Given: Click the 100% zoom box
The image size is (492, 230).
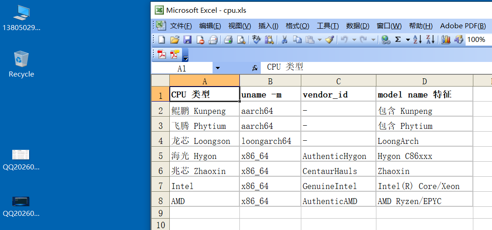Looking at the screenshot, I should click(x=478, y=40).
